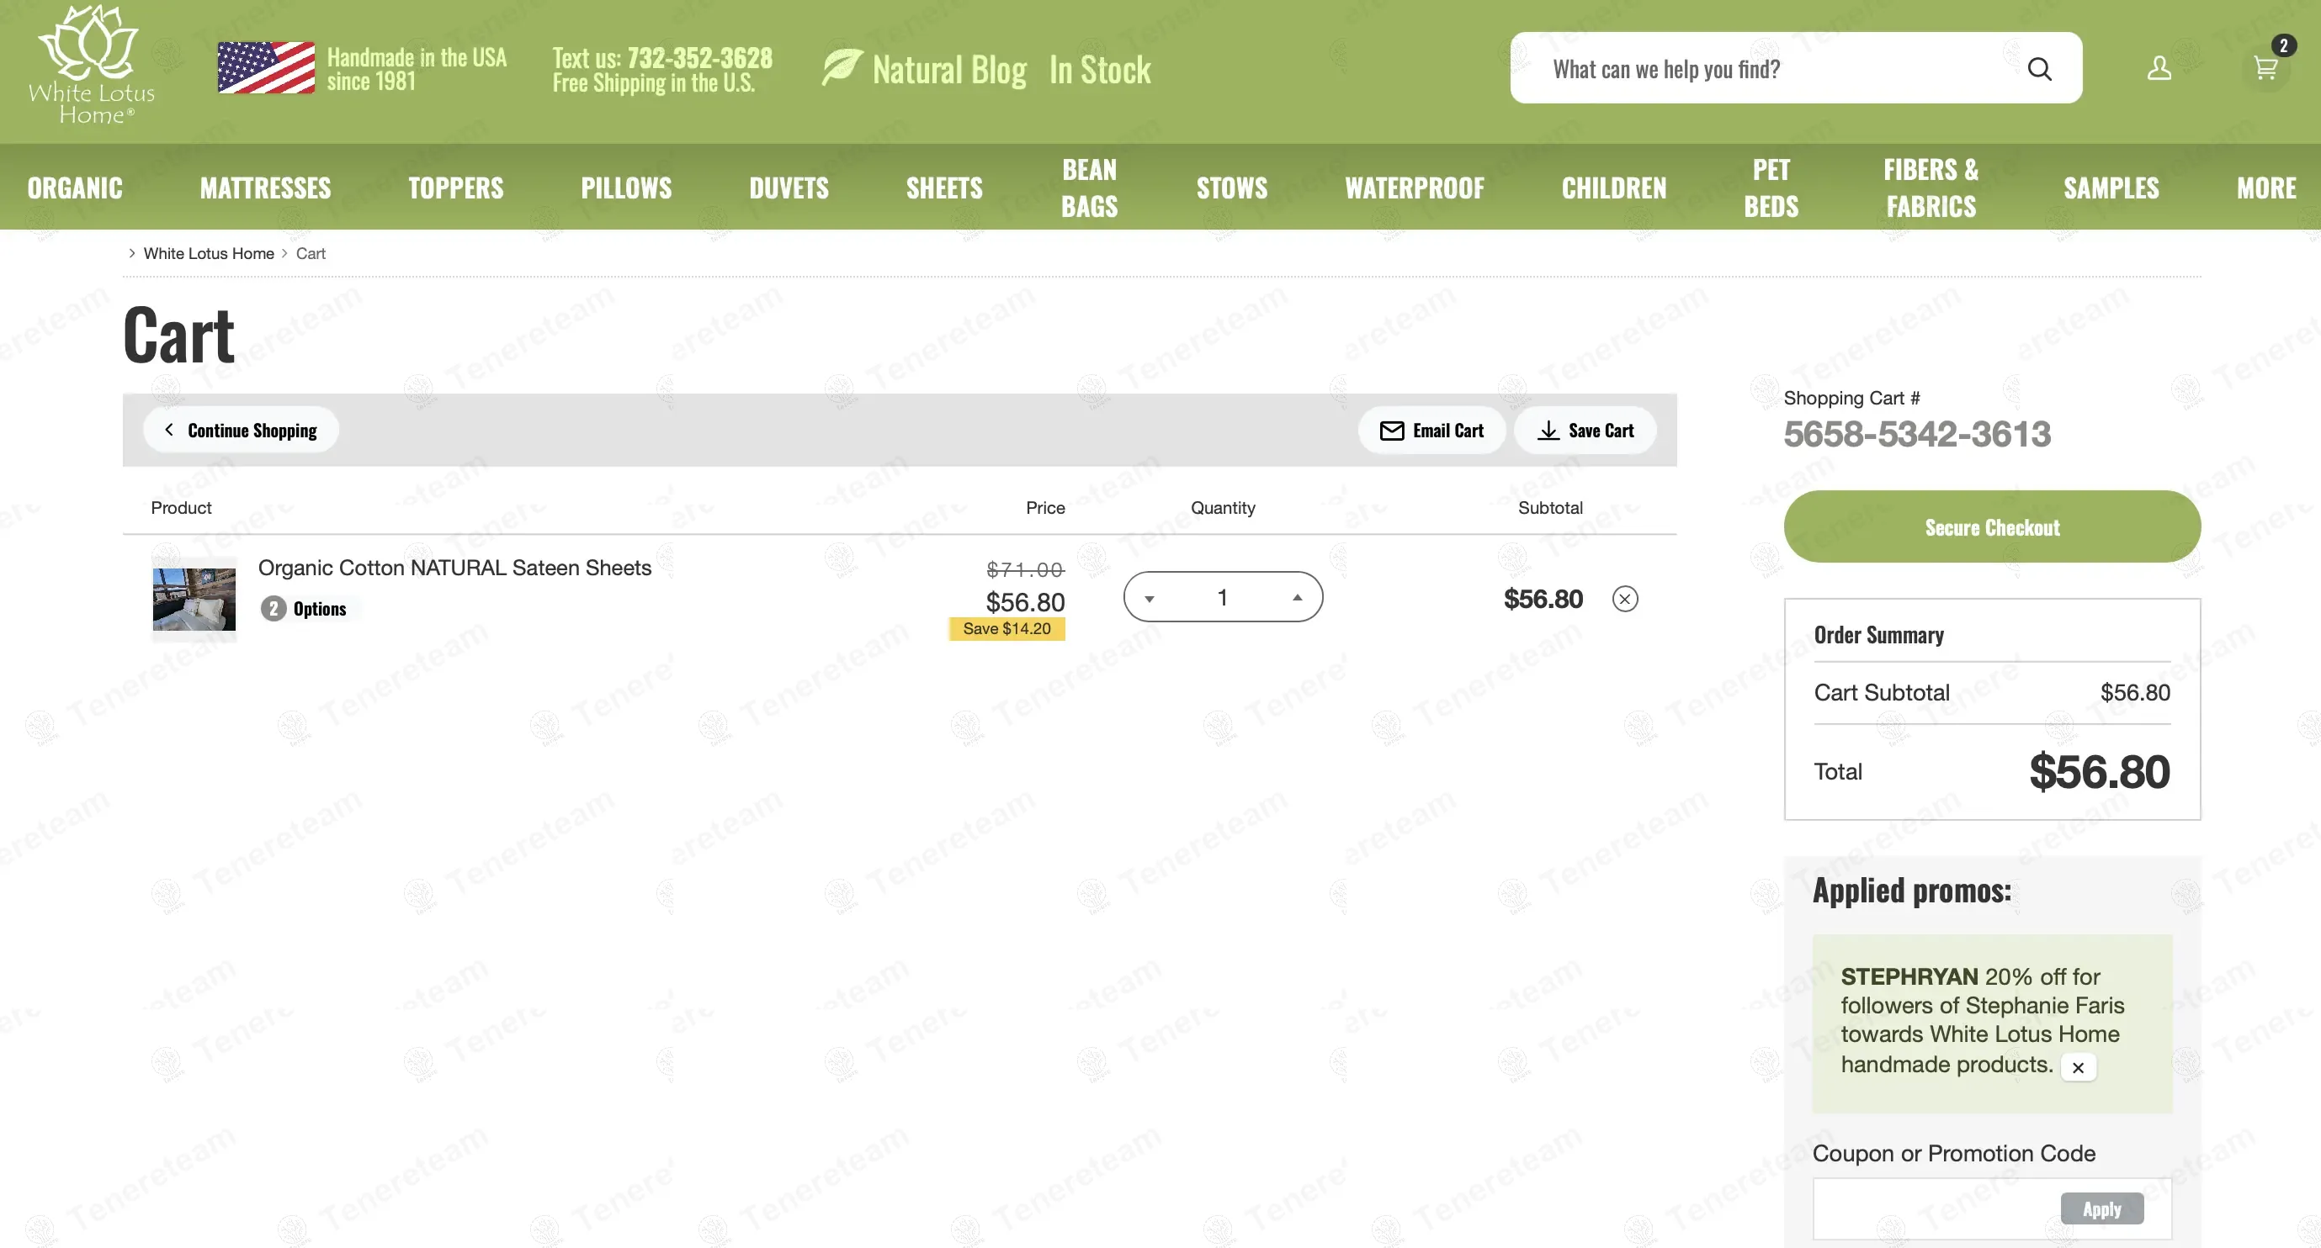2321x1248 pixels.
Task: Open the user account icon
Action: click(2159, 67)
